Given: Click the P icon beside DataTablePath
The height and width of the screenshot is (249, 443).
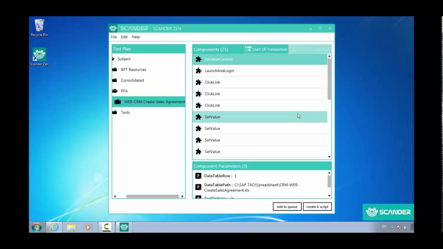Looking at the screenshot, I should coord(198,187).
